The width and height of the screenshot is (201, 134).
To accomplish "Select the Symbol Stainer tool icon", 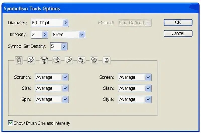I will point(81,60).
